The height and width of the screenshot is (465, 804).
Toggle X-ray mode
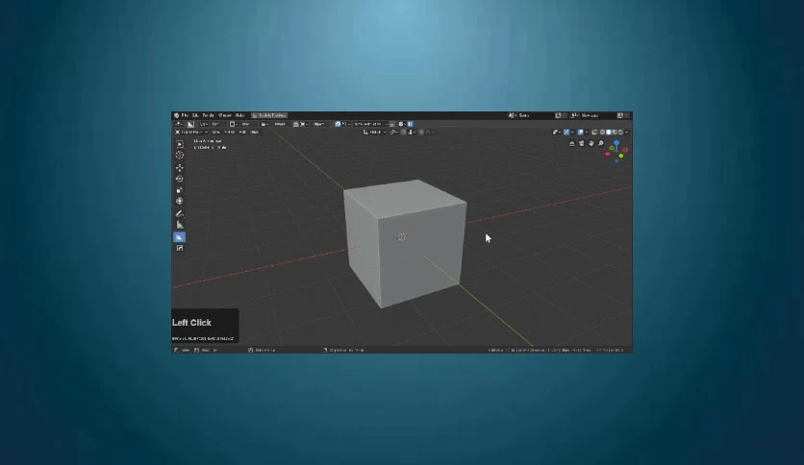[x=594, y=133]
